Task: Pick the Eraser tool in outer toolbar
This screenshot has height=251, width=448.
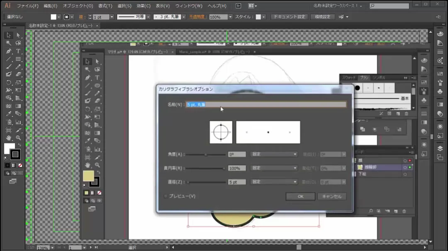Action: pyautogui.click(x=18, y=74)
